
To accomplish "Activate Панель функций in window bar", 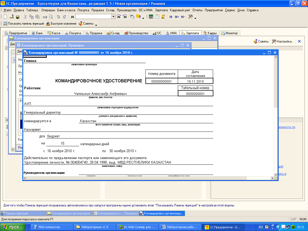I will (23, 213).
